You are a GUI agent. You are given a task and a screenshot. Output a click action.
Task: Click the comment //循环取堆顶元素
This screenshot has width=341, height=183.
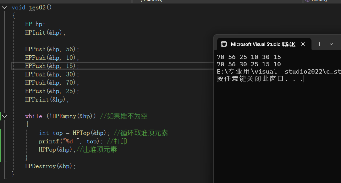[141, 133]
